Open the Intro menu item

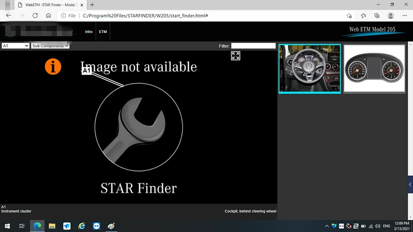pos(89,32)
